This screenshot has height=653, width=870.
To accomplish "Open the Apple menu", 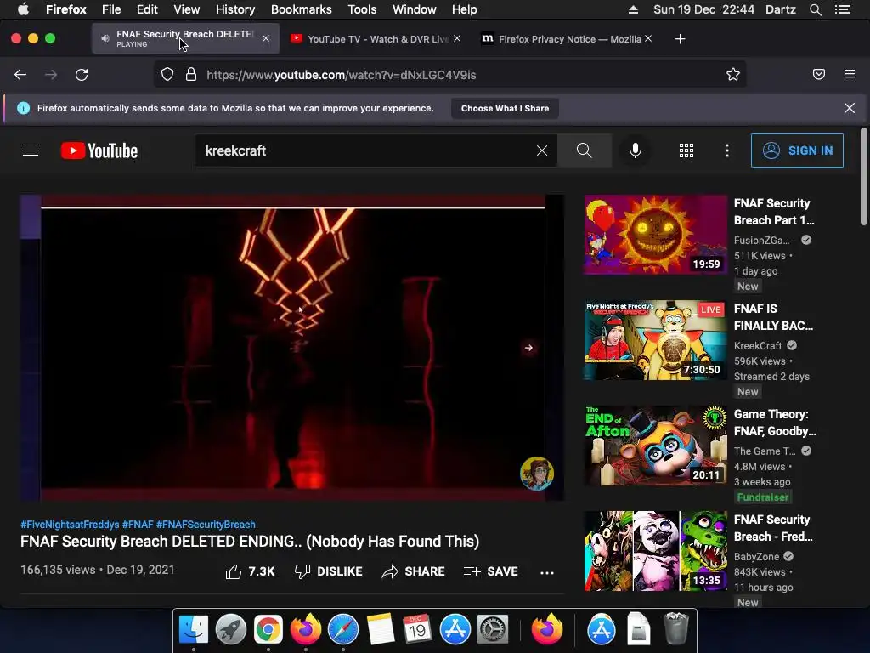I will (x=23, y=9).
